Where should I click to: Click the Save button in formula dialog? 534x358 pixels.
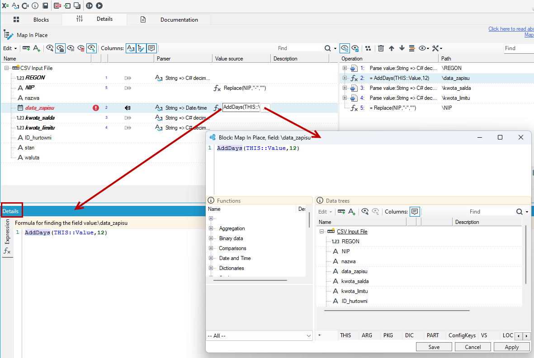click(434, 347)
